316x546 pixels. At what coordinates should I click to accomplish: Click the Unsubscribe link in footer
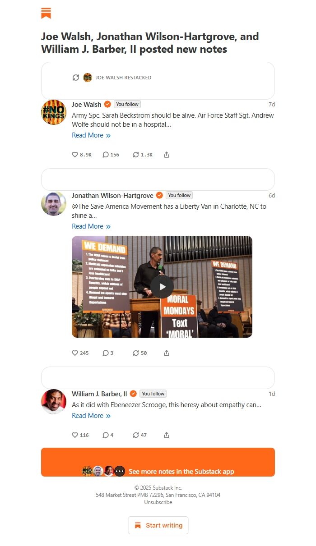point(158,502)
